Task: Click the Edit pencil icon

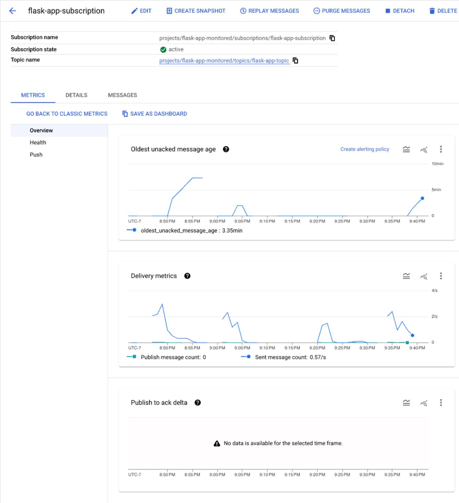Action: (134, 10)
